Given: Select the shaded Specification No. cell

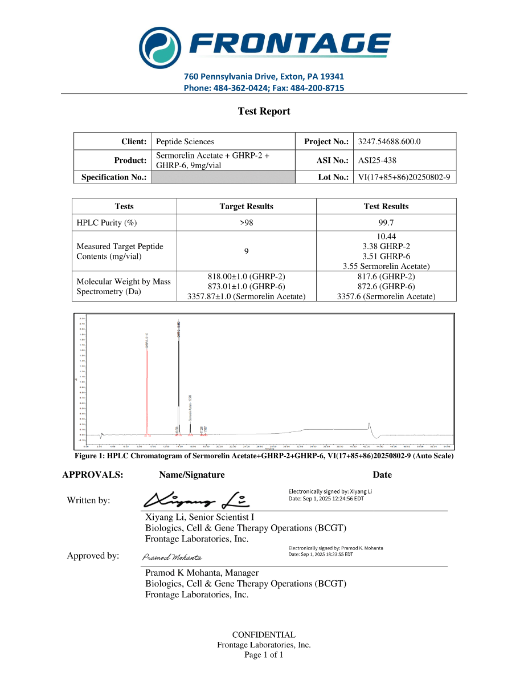Looking at the screenshot, I should (x=223, y=177).
